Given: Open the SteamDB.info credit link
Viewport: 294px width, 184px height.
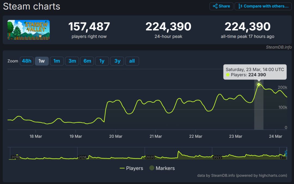Looking at the screenshot, I should point(279,47).
